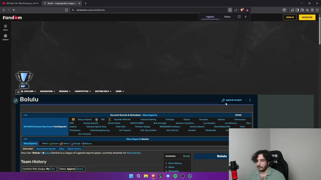
Task: Open the Brave Wallet icon
Action: tap(302, 10)
